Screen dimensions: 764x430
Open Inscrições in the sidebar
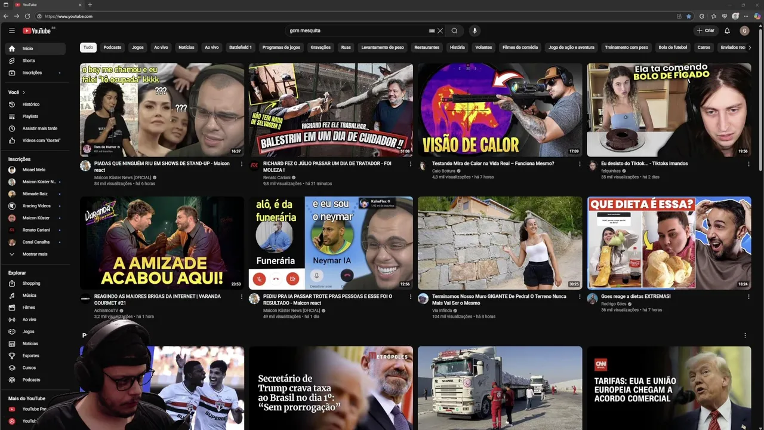pyautogui.click(x=35, y=73)
